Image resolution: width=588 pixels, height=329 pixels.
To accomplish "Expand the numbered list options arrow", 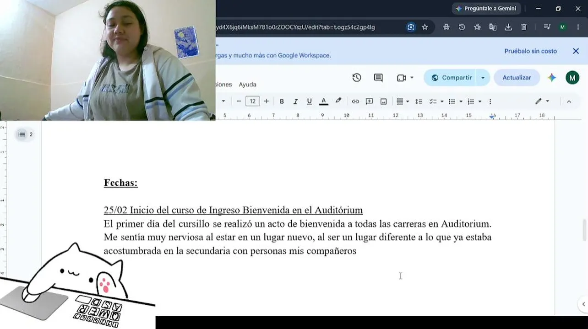I will coord(480,101).
